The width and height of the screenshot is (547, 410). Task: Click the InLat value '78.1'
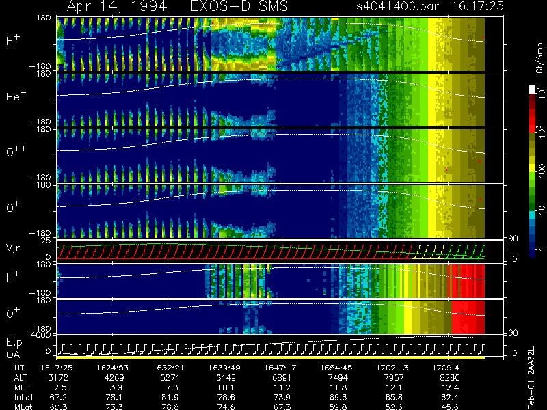click(x=114, y=398)
